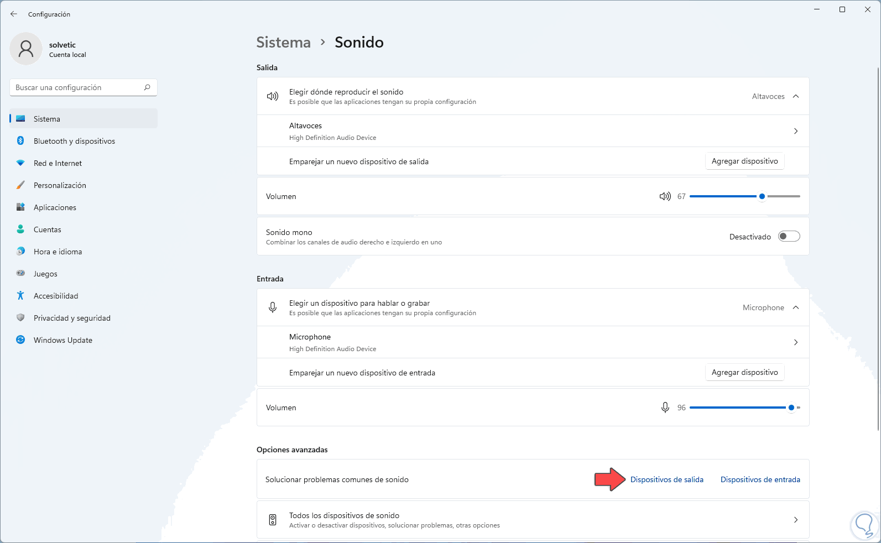This screenshot has height=543, width=881.
Task: Open Bluetooth y dispositivos settings
Action: tap(74, 141)
